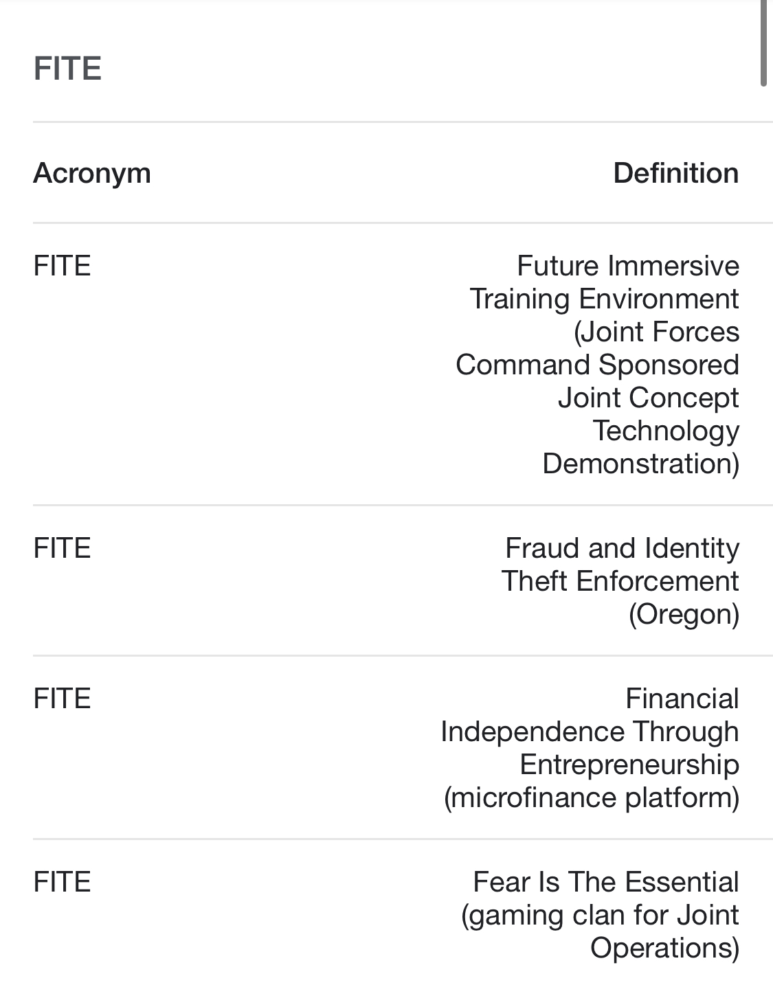The height and width of the screenshot is (985, 773).
Task: Click "Joint Concept" text in first definition
Action: tap(649, 398)
